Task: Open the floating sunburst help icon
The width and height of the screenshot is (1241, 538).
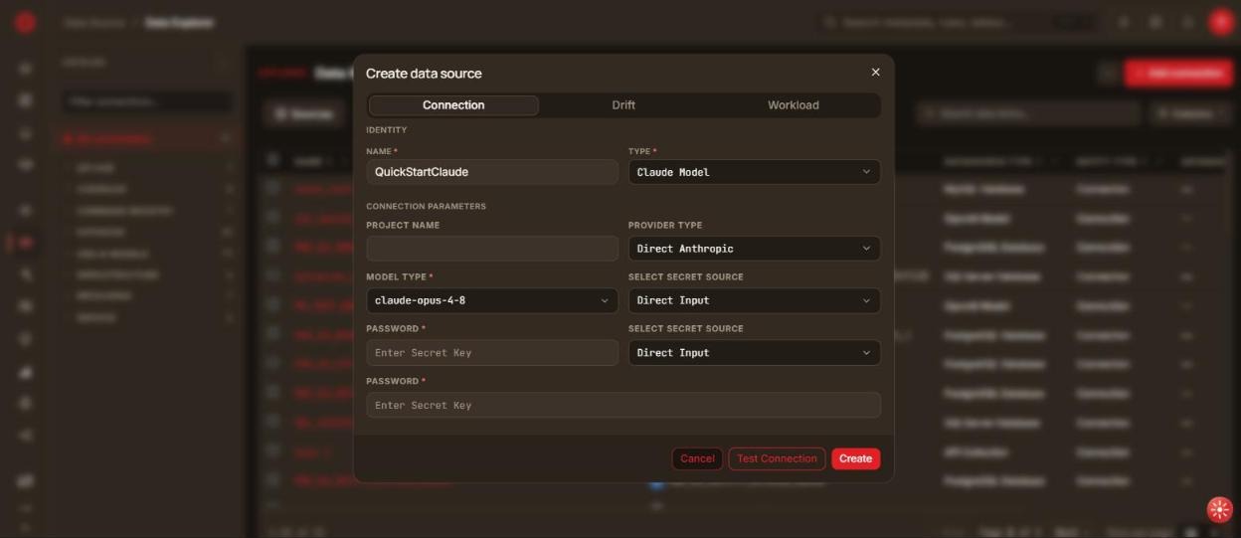Action: coord(1219,510)
